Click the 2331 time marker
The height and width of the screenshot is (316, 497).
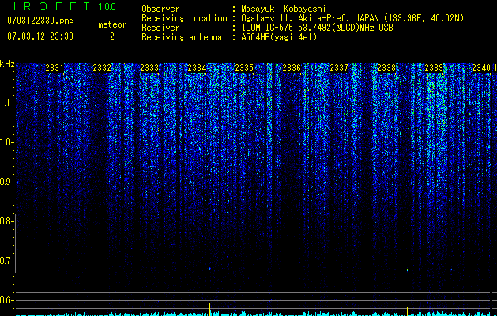[x=55, y=68]
